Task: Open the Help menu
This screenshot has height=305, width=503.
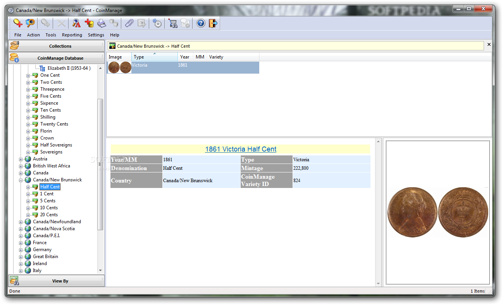Action: 115,35
